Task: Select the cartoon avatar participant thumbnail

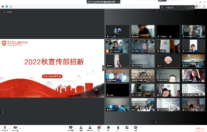Action: [168, 61]
